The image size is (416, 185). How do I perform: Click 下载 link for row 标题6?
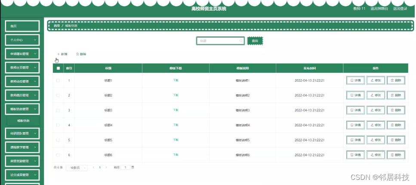[x=176, y=155]
